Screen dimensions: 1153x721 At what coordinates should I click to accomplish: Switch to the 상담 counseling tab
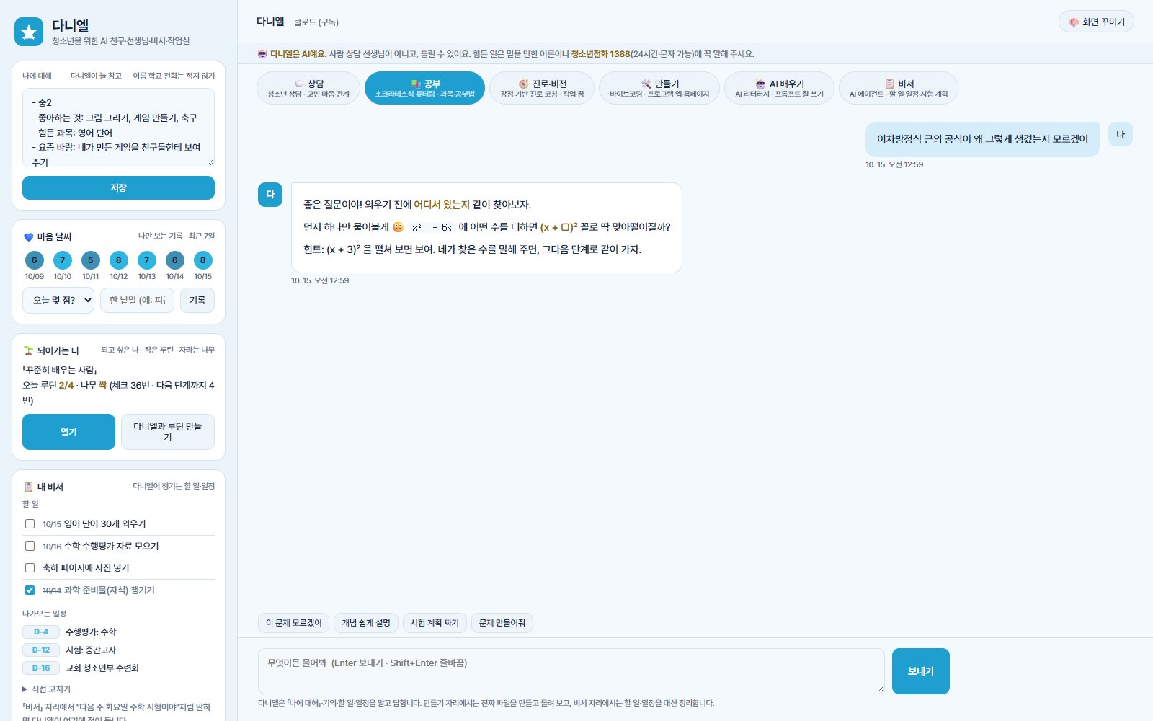(x=308, y=88)
